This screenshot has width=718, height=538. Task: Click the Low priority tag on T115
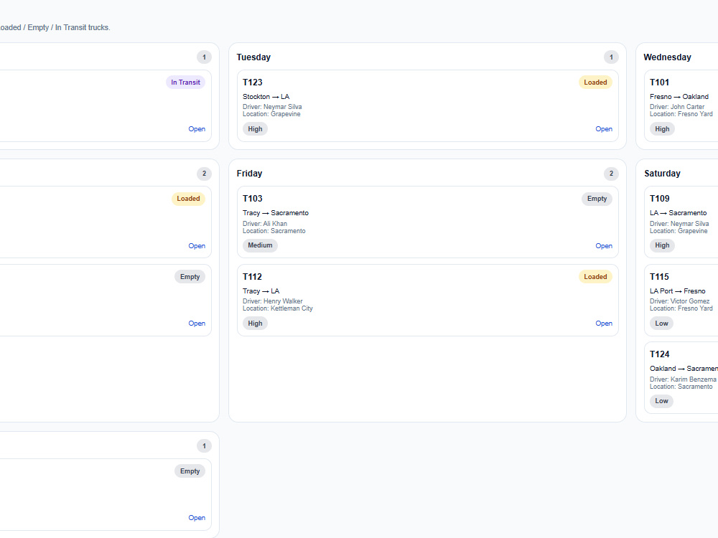point(661,324)
